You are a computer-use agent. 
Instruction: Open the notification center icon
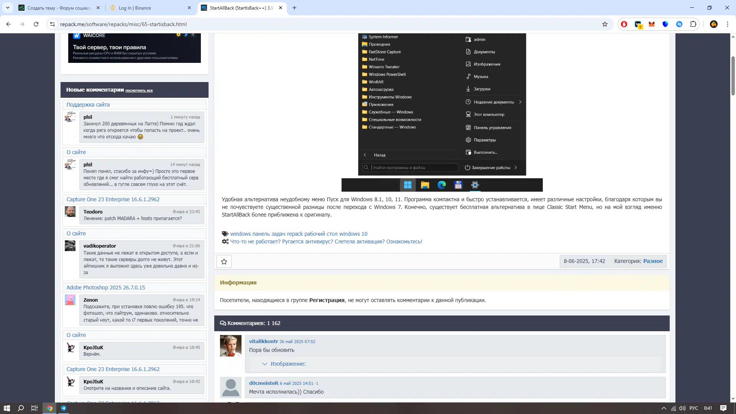pos(723,408)
